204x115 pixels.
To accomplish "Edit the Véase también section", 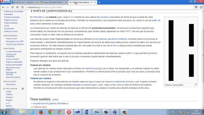I will point(55,99).
